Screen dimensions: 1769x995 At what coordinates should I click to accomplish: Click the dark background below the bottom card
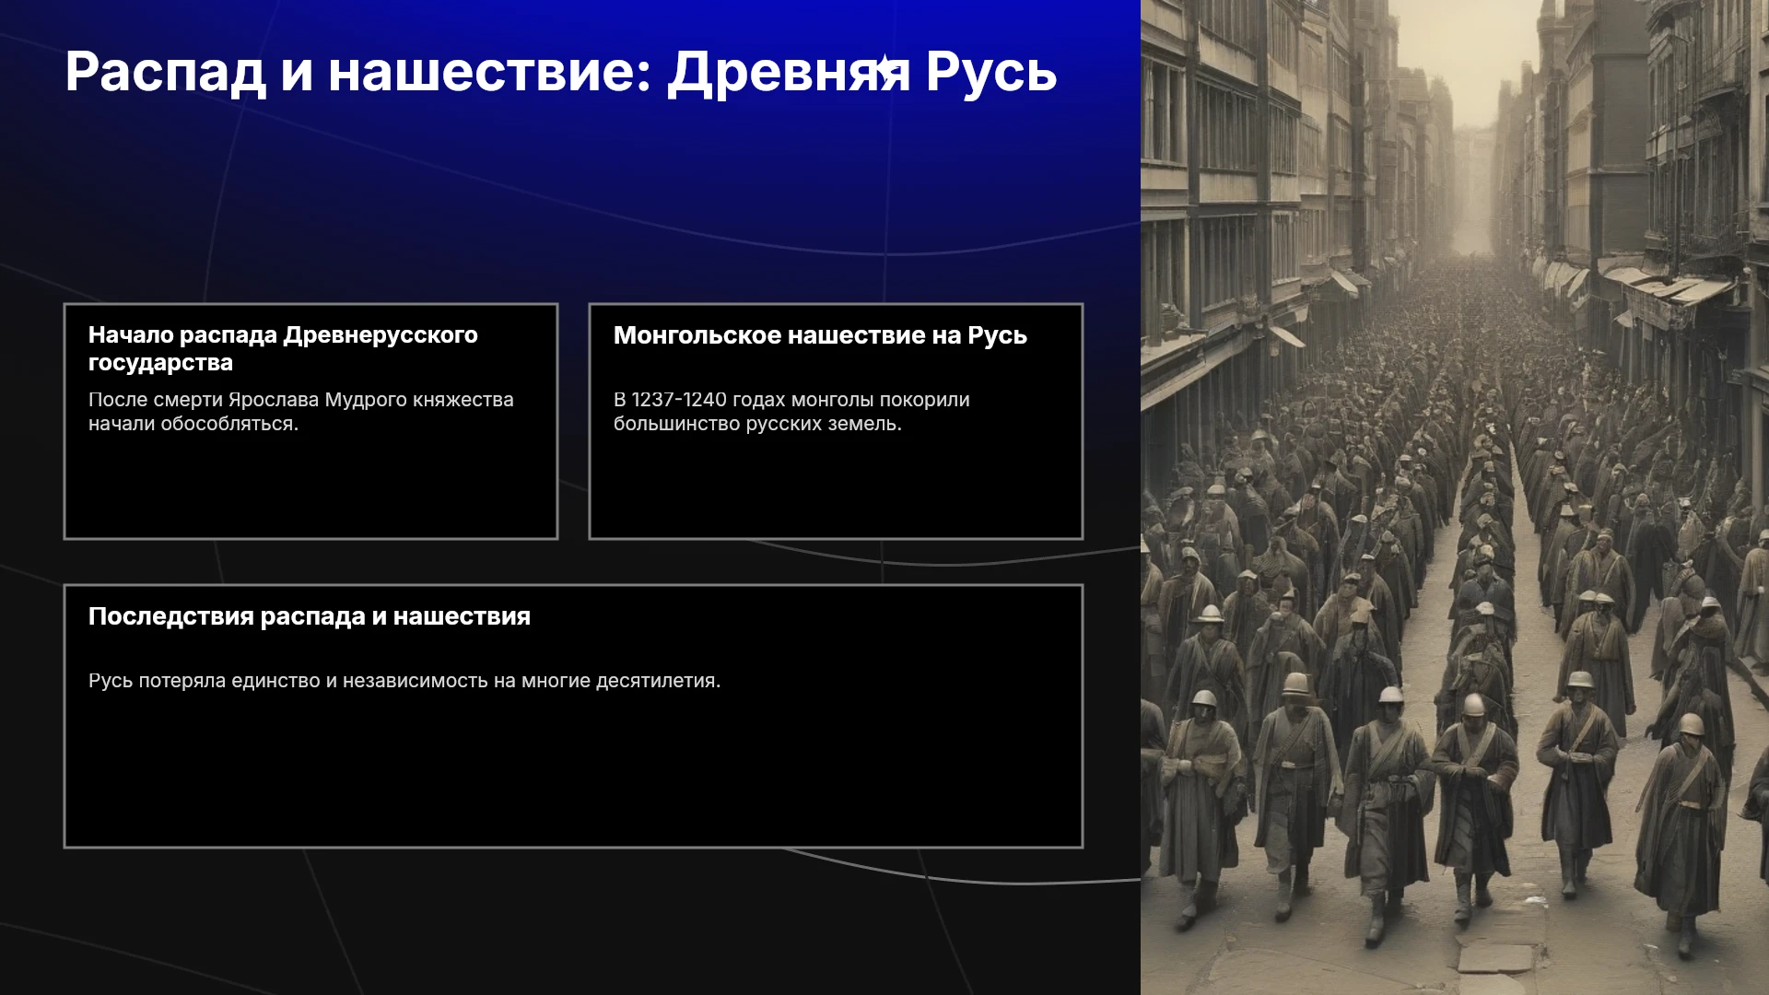click(571, 921)
